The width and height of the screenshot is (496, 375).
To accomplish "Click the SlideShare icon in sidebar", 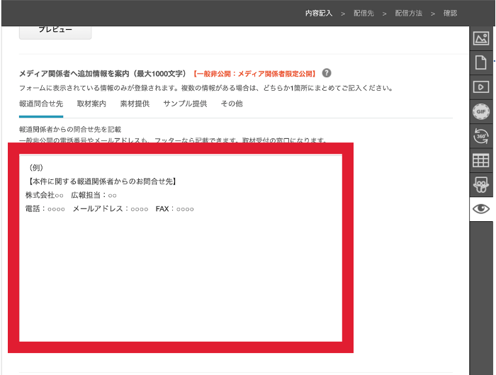I will [x=481, y=185].
